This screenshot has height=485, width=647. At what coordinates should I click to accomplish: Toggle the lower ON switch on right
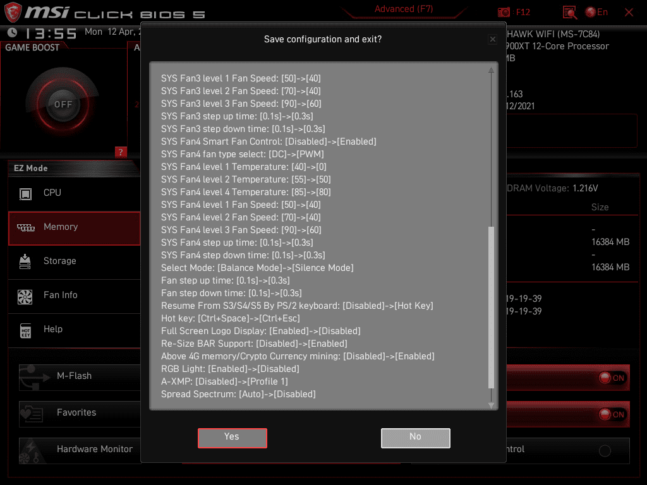(612, 414)
